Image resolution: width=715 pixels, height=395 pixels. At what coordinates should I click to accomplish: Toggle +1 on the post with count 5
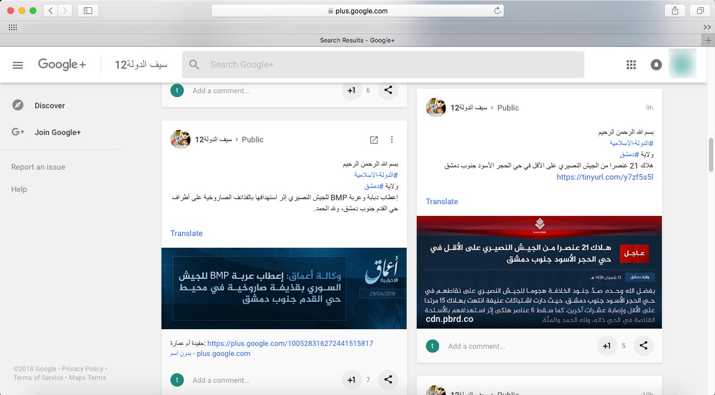click(607, 346)
